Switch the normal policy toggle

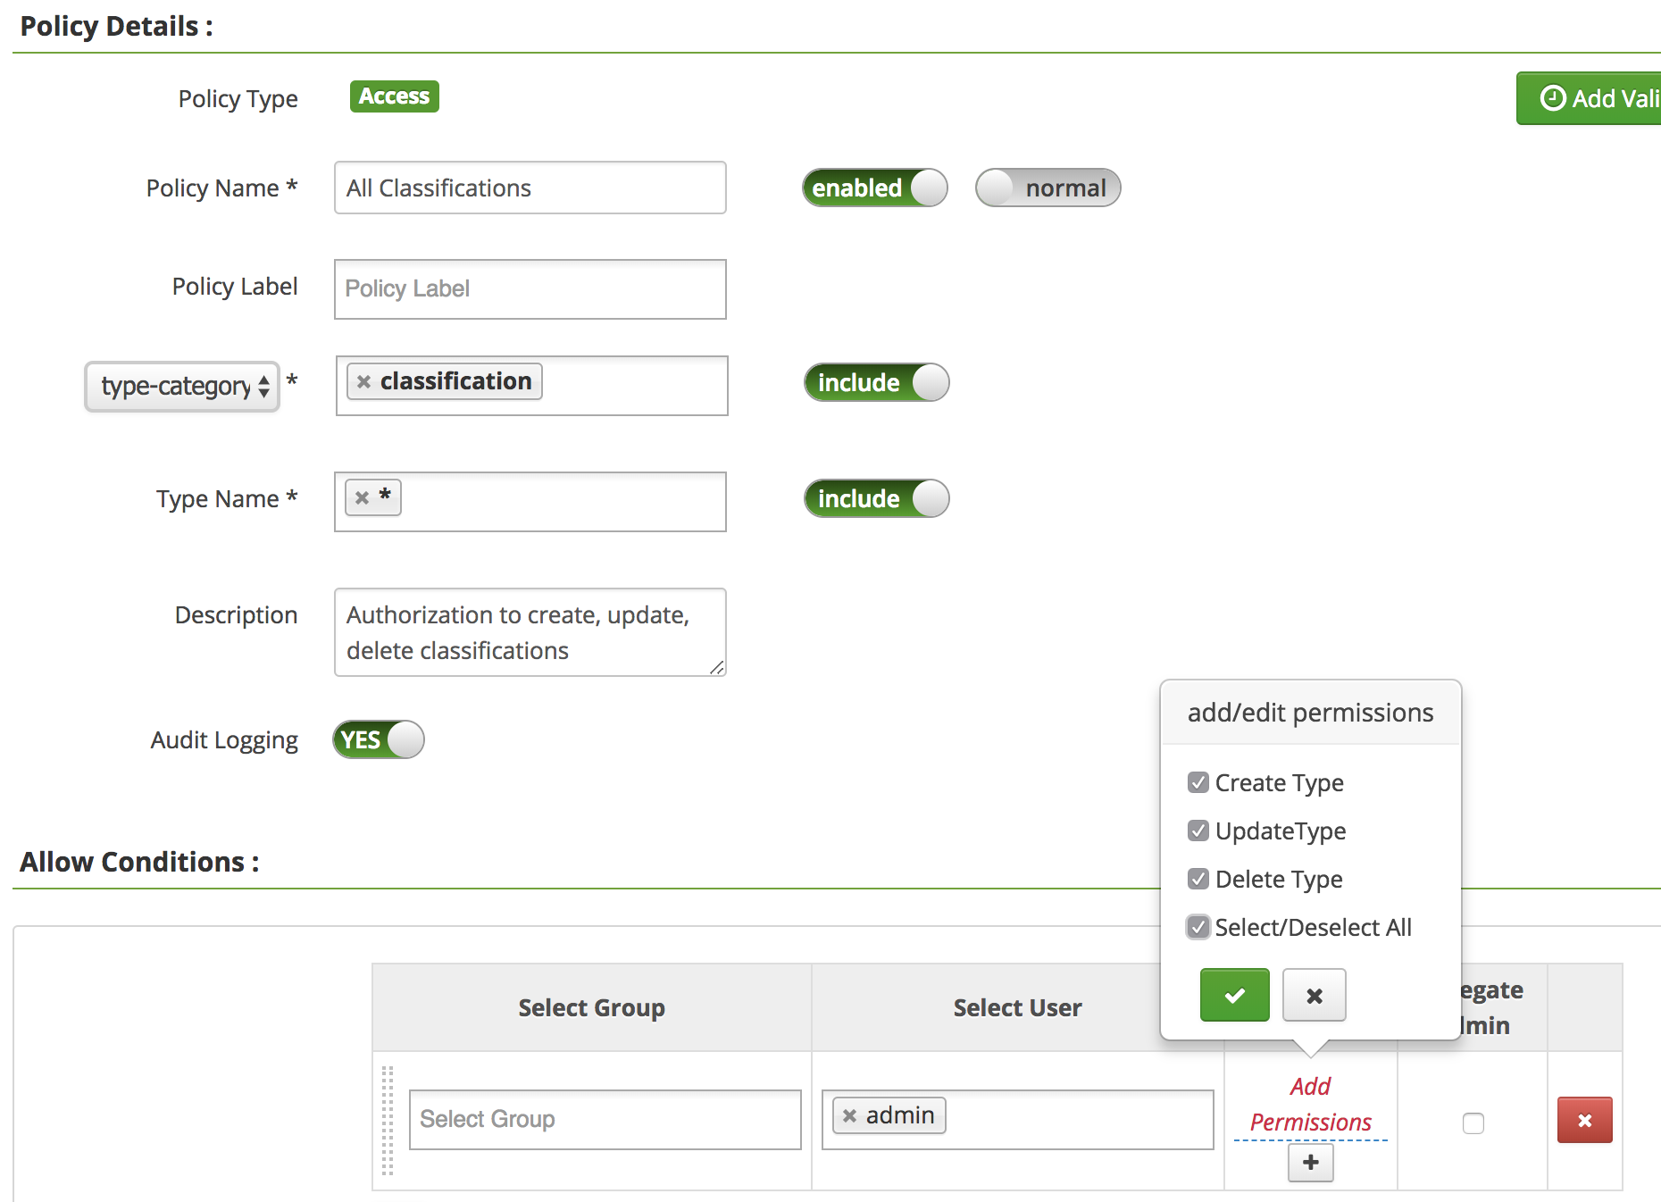point(1048,188)
